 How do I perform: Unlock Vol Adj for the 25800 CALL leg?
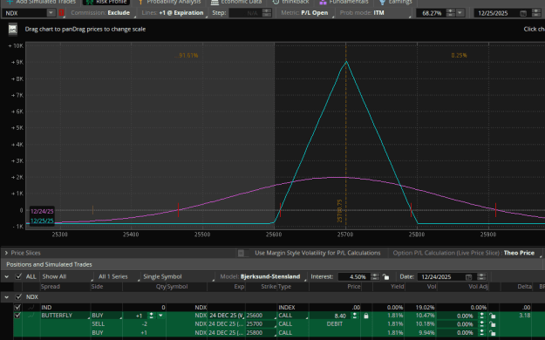click(492, 333)
